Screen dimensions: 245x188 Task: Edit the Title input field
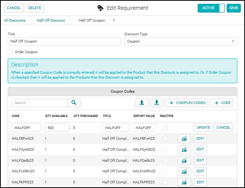64,41
